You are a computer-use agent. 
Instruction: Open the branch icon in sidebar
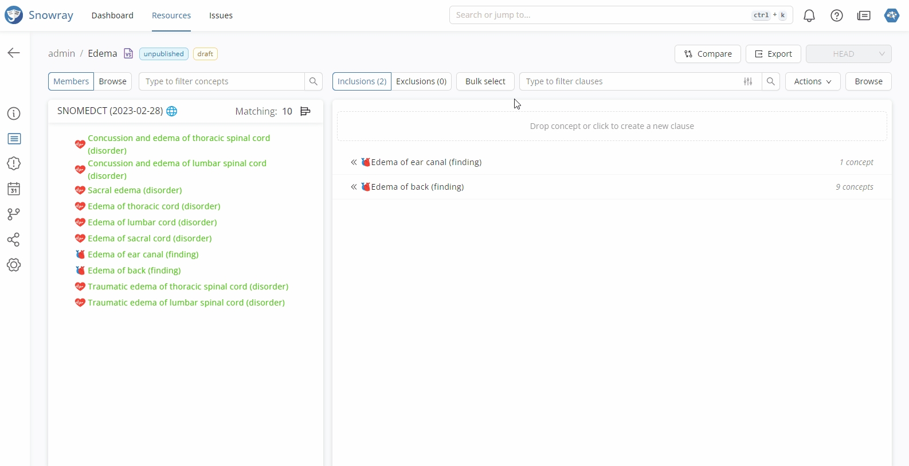click(x=14, y=214)
